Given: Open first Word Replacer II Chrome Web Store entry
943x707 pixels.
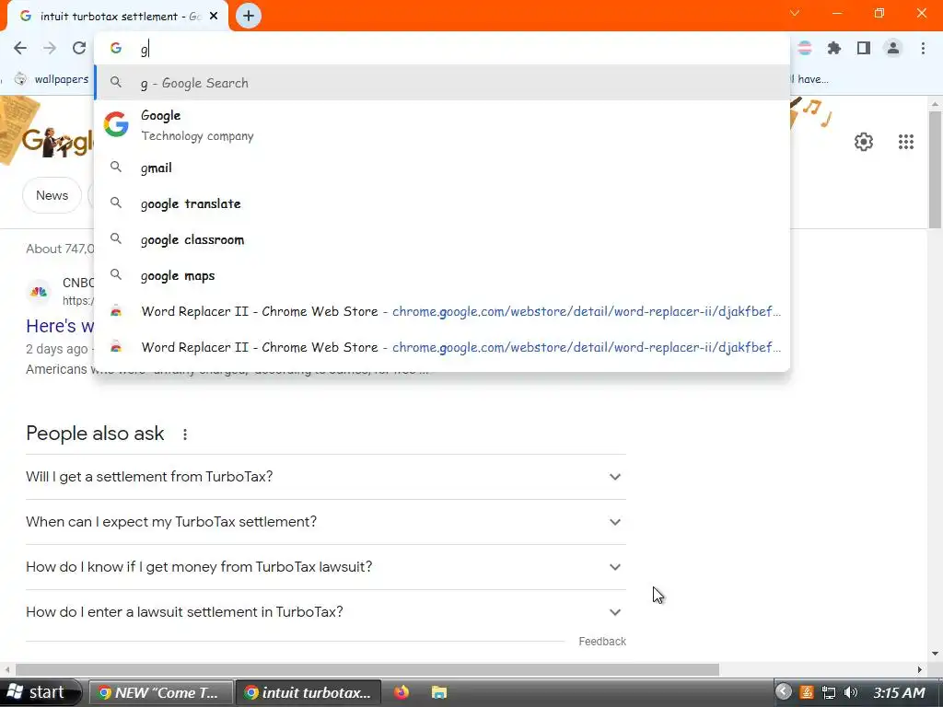Looking at the screenshot, I should [442, 311].
